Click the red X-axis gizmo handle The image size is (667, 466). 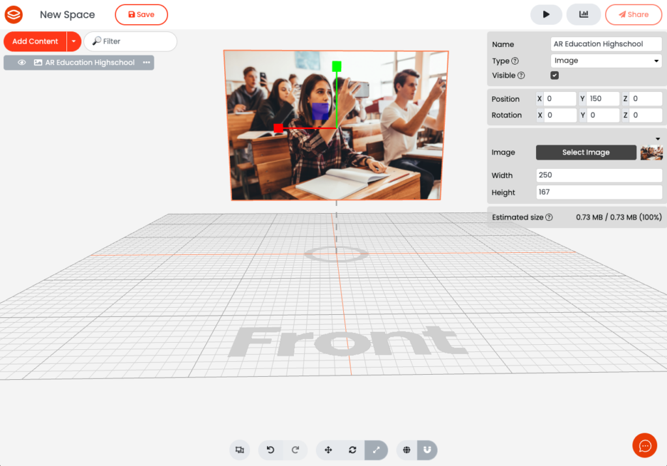coord(278,128)
